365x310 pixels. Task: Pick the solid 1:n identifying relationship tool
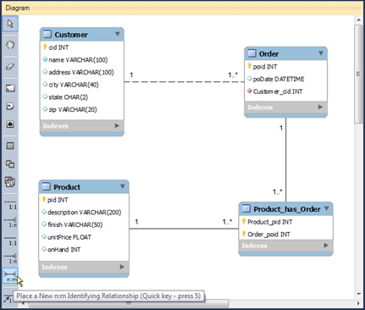(x=10, y=258)
